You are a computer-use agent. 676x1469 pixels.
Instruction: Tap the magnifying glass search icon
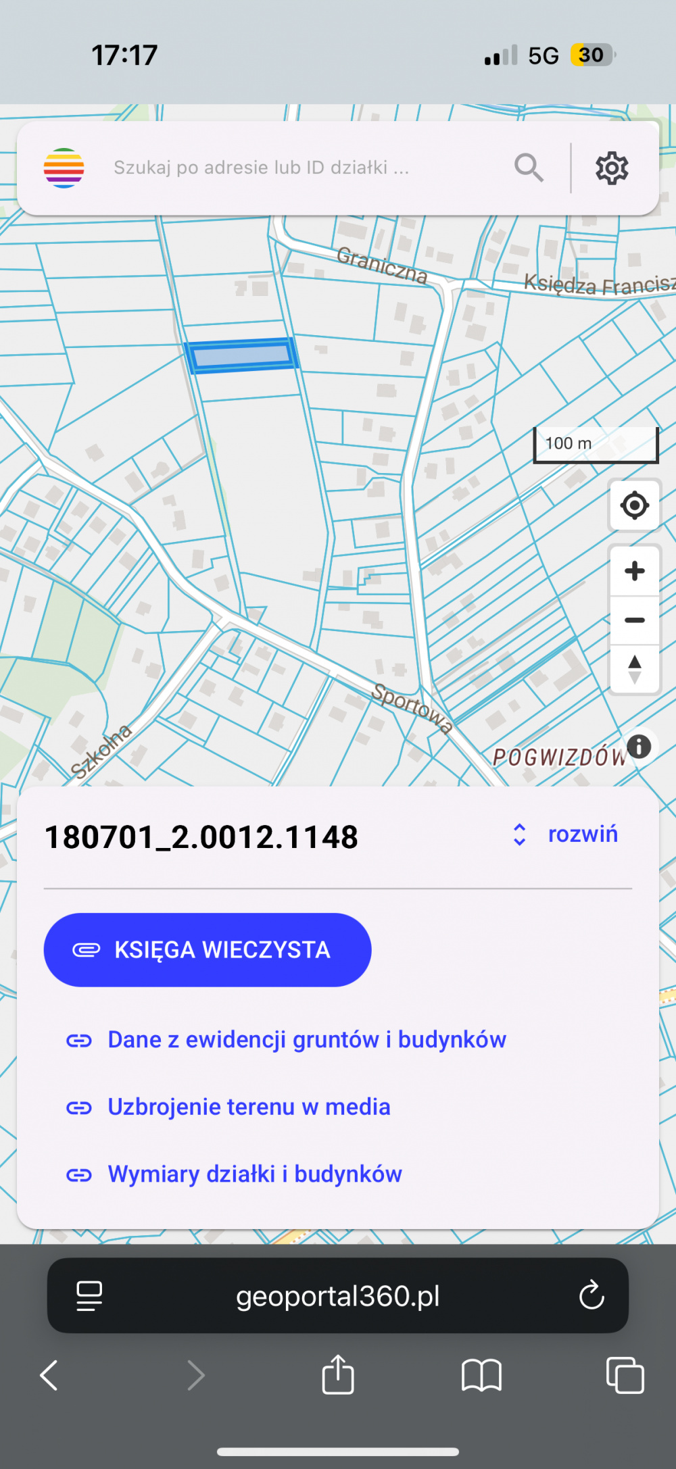[x=529, y=168]
